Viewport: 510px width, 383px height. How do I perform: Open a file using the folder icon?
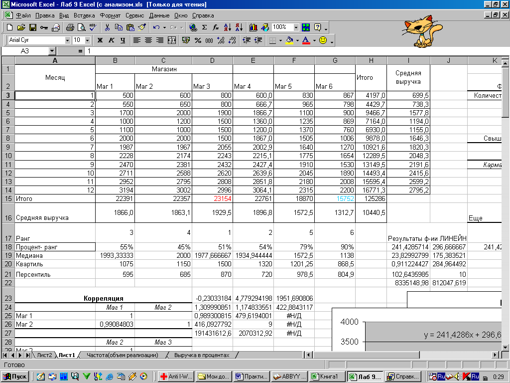(x=21, y=28)
